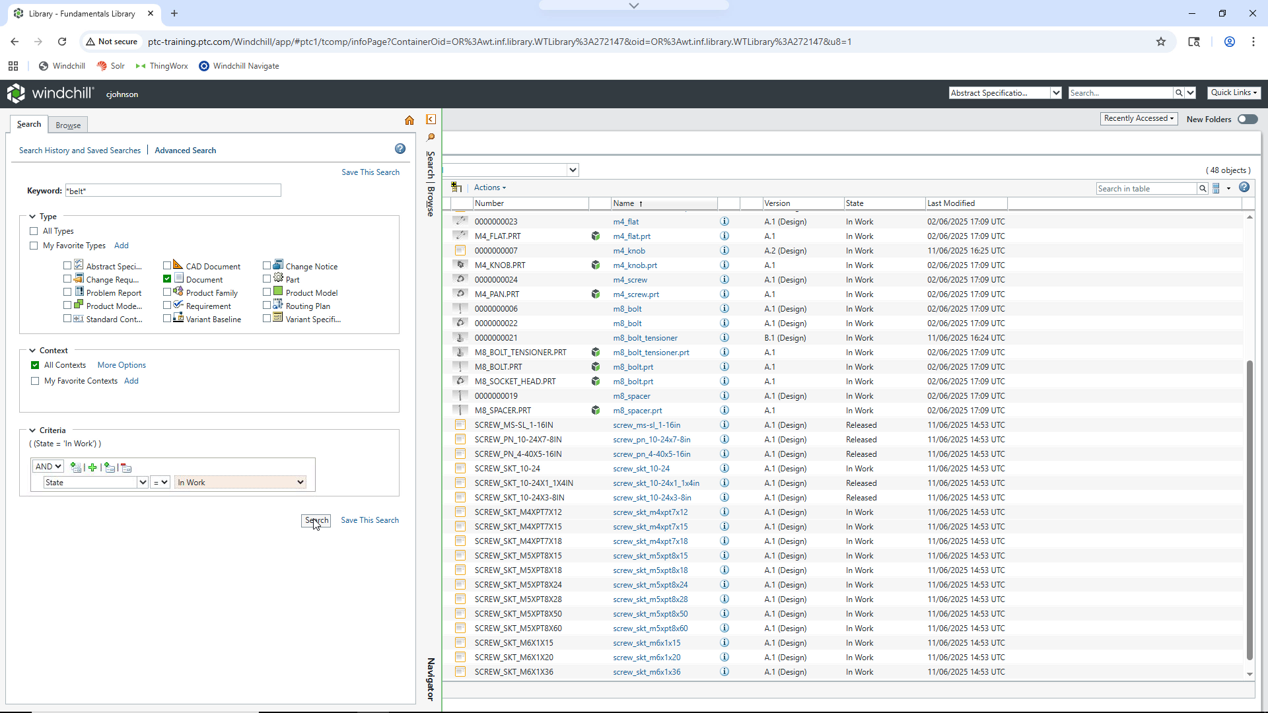Viewport: 1268px width, 713px height.
Task: Remove the criteria group with red-minus icon
Action: pyautogui.click(x=126, y=467)
